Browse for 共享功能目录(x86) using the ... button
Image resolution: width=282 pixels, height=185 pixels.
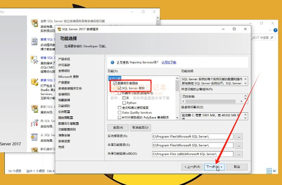[x=239, y=154]
